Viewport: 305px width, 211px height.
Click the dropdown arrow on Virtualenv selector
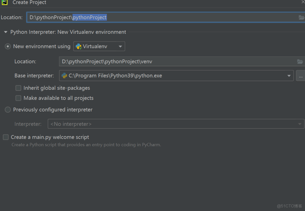point(120,46)
